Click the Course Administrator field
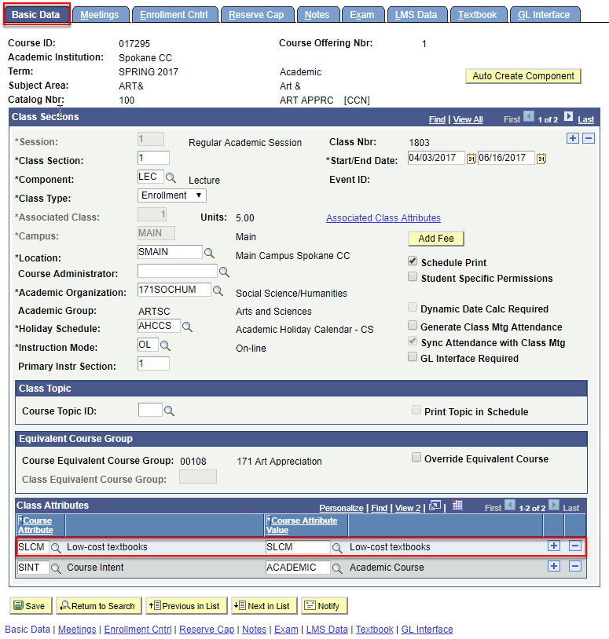This screenshot has height=639, width=609. click(178, 271)
